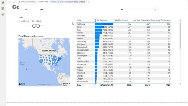Screen dimensions: 188x106
Task: Sort by Total Customers column header
Action: pyautogui.click(x=121, y=20)
